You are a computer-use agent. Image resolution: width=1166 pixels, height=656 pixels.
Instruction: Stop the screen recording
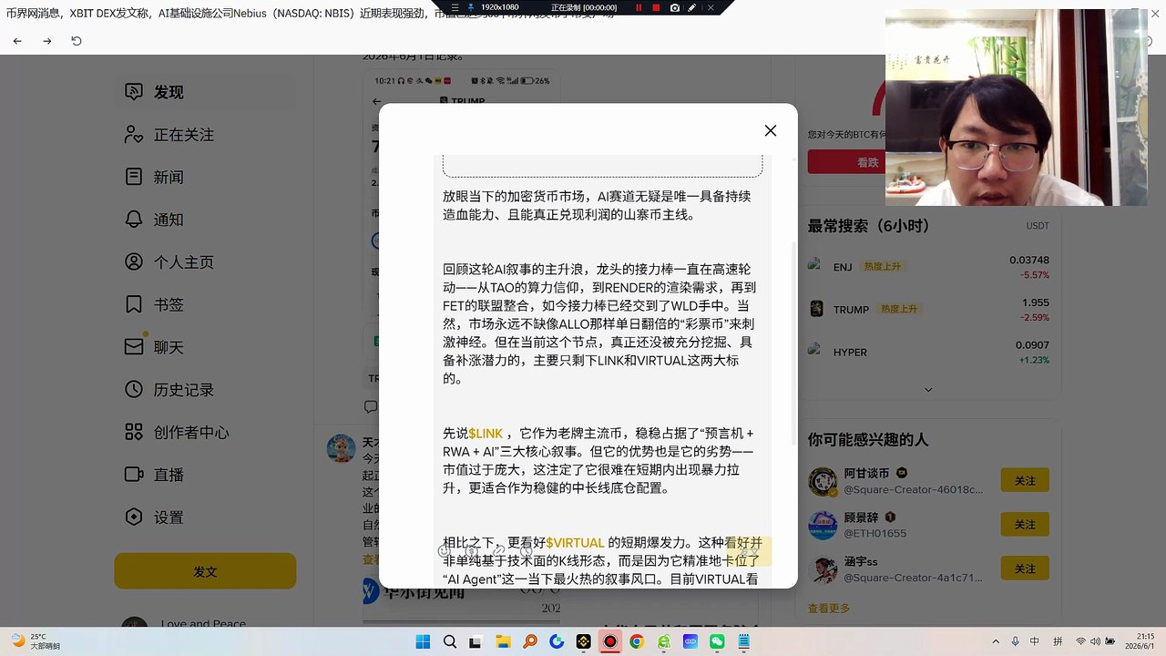pyautogui.click(x=656, y=7)
